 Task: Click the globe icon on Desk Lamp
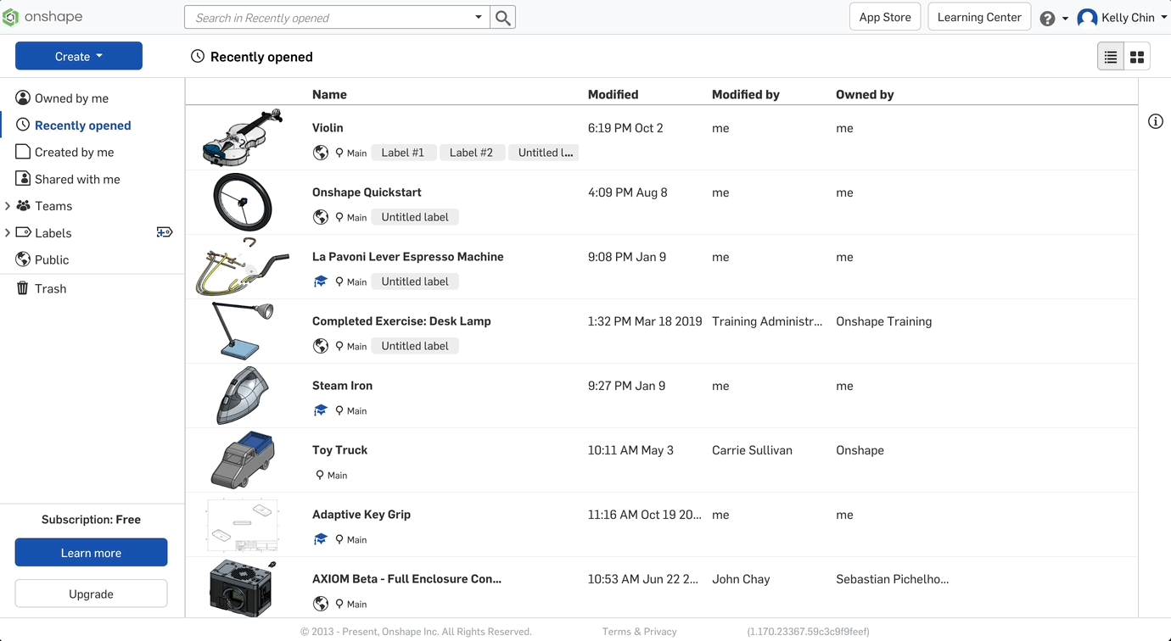coord(321,346)
